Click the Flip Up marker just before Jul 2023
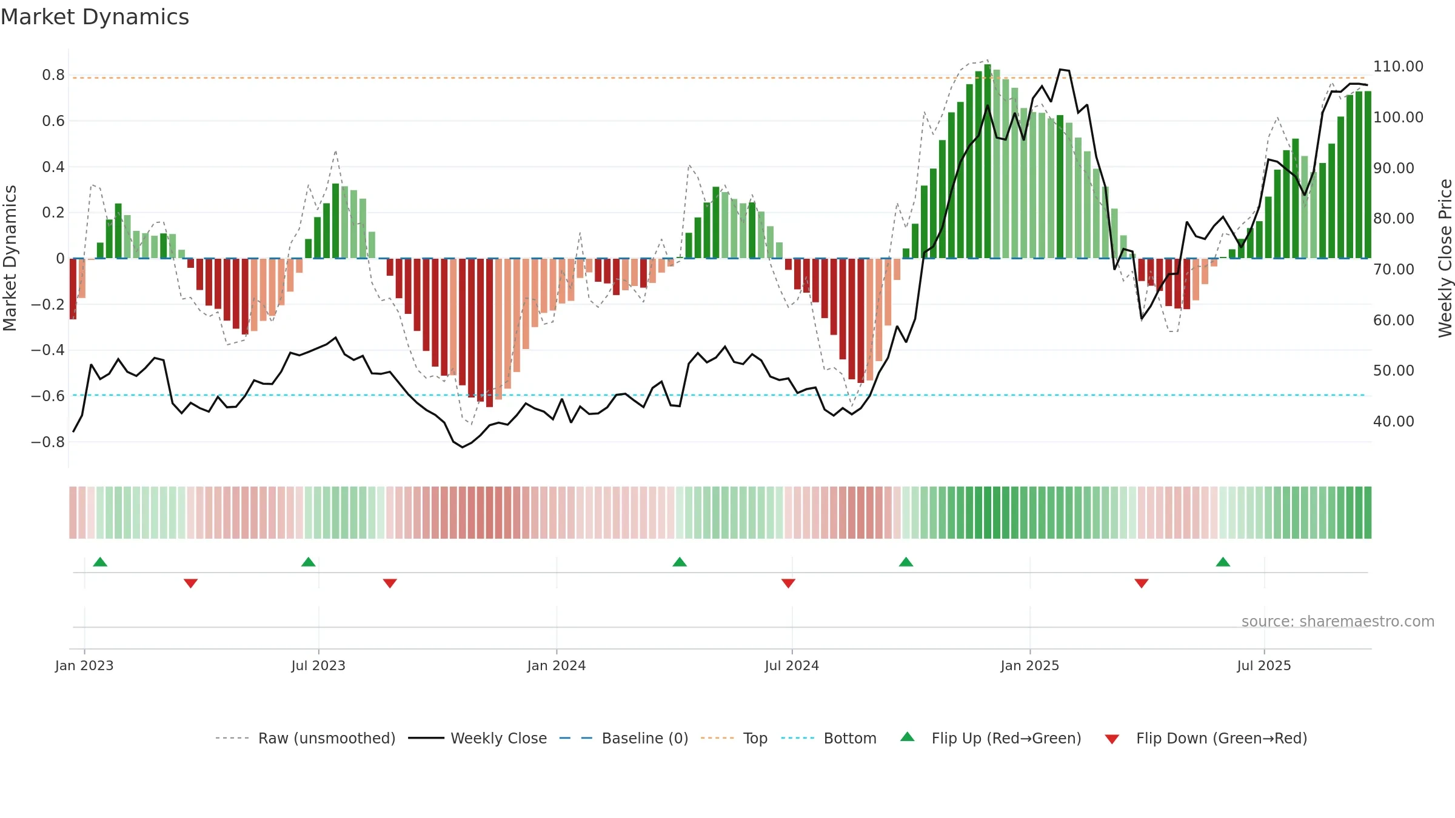Image resolution: width=1455 pixels, height=818 pixels. pyautogui.click(x=309, y=562)
